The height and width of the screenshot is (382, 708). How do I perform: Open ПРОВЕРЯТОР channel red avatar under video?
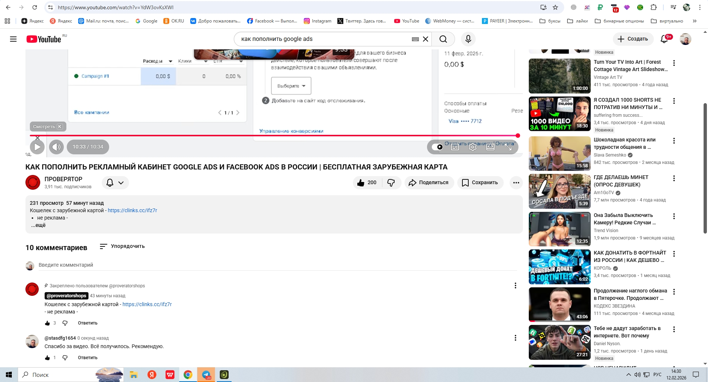point(33,182)
